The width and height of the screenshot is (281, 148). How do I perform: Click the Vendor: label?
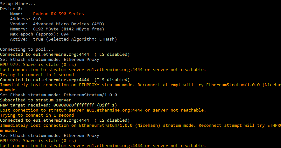click(x=19, y=24)
